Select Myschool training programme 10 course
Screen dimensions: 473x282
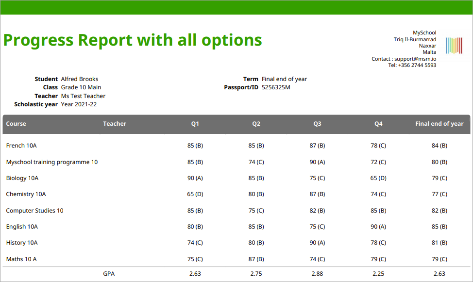click(52, 162)
